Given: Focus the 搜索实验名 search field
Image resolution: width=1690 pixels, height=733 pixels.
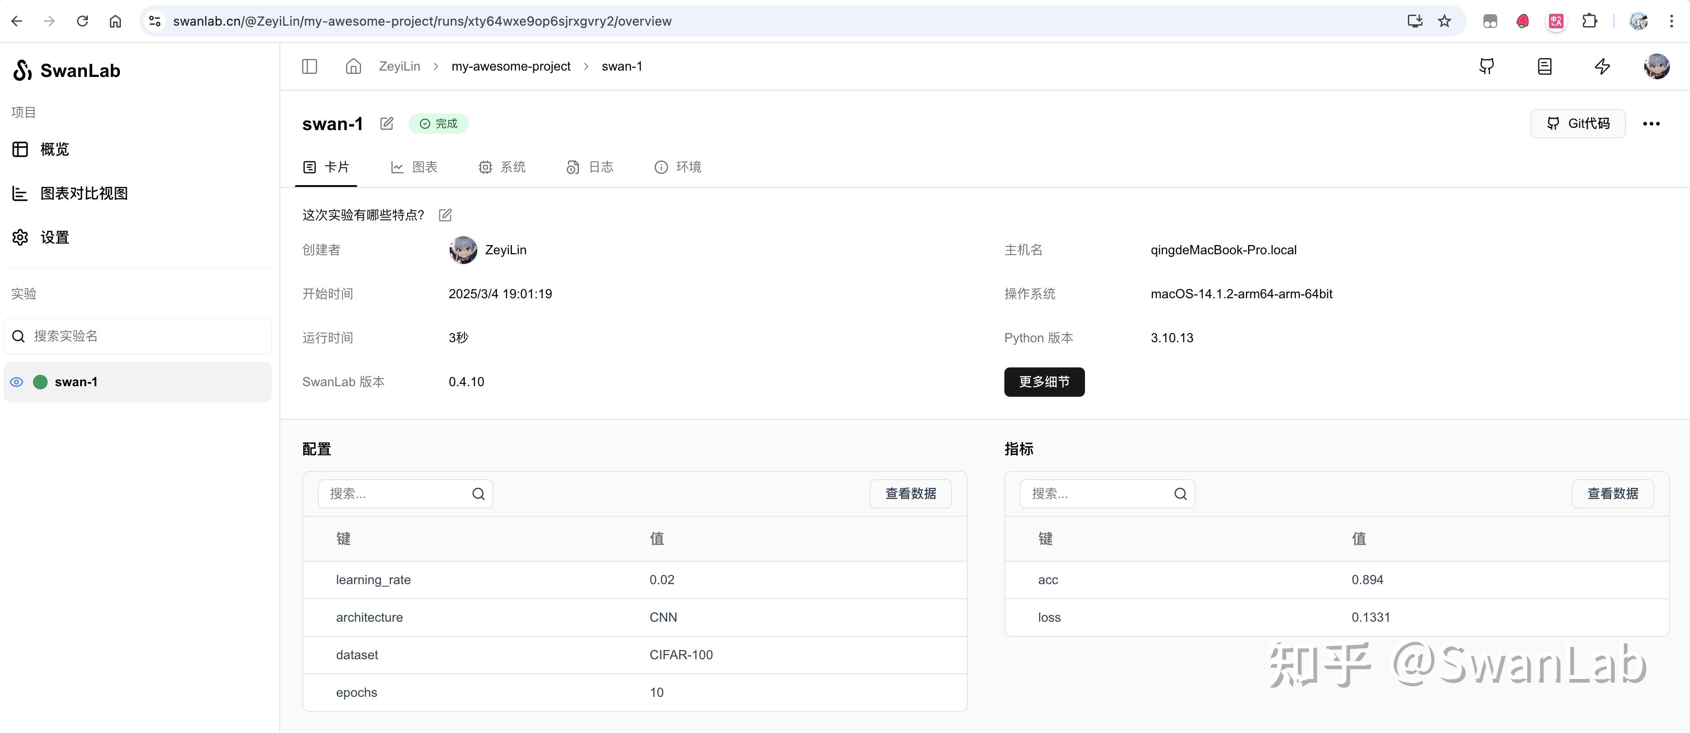Looking at the screenshot, I should coord(138,336).
